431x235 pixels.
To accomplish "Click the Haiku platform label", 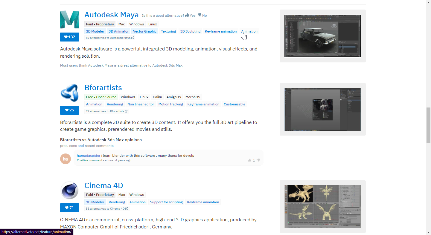I will tap(157, 97).
